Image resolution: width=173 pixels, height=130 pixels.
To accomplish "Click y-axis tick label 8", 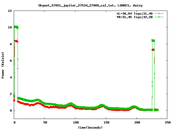I will [x=11, y=44].
